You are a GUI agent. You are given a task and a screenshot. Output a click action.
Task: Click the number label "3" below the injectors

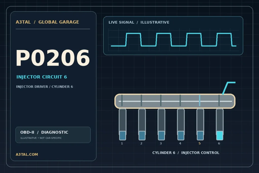pyautogui.click(x=161, y=143)
